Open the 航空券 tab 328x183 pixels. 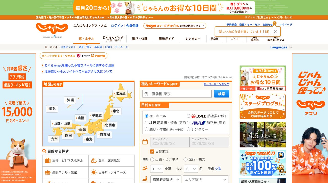tap(214, 39)
